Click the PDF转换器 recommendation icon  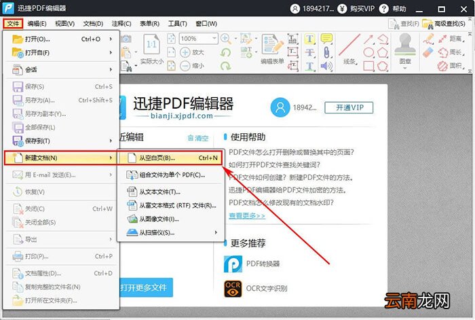coord(233,264)
